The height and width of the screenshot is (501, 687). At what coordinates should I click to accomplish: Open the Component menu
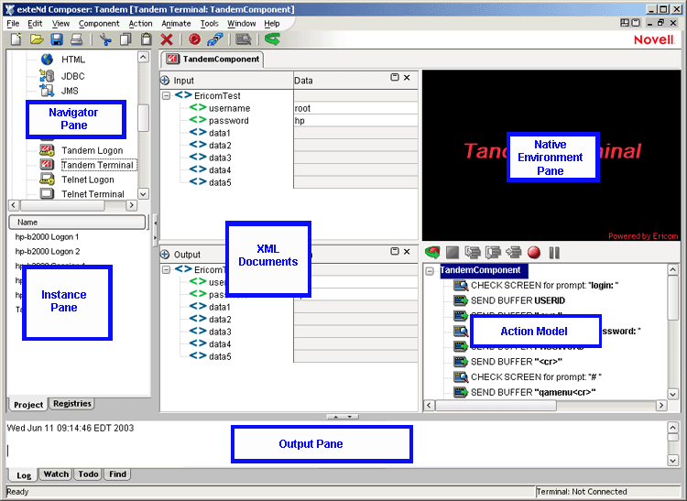pyautogui.click(x=99, y=23)
